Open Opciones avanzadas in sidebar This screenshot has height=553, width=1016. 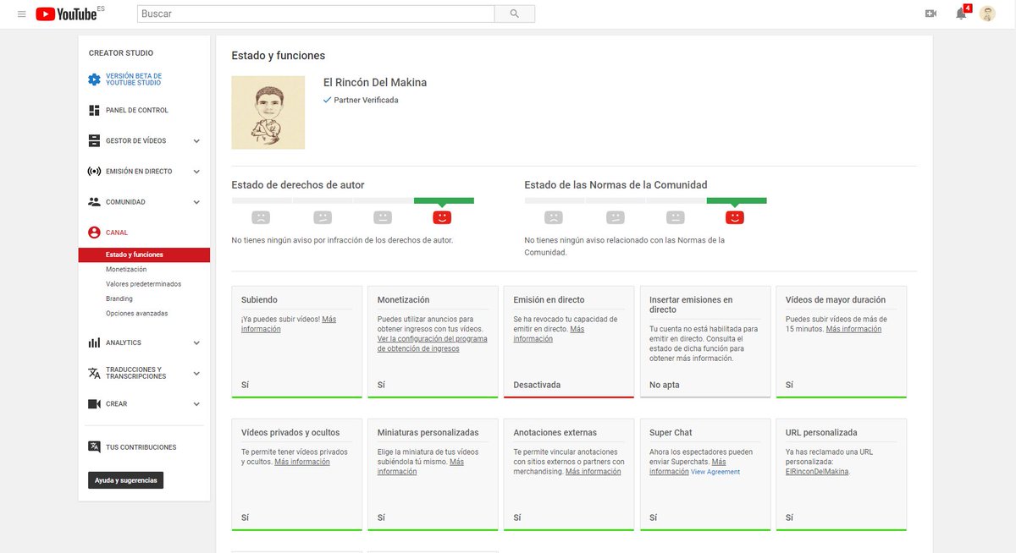pyautogui.click(x=137, y=314)
